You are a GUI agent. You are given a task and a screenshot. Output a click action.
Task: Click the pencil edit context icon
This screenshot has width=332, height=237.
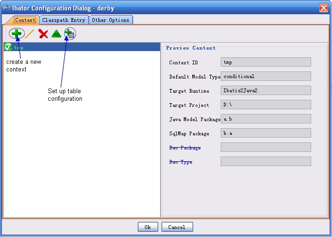pyautogui.click(x=30, y=34)
